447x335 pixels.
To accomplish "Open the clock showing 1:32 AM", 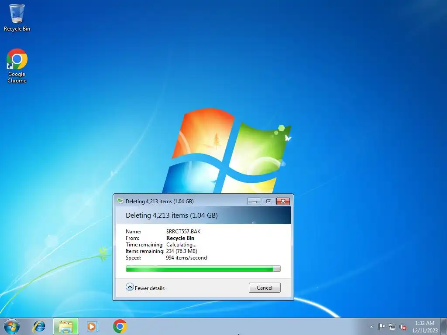I will (425, 327).
